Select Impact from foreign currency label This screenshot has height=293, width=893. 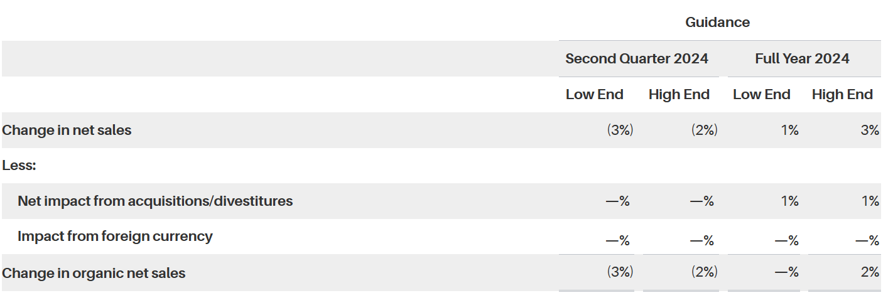coord(115,237)
